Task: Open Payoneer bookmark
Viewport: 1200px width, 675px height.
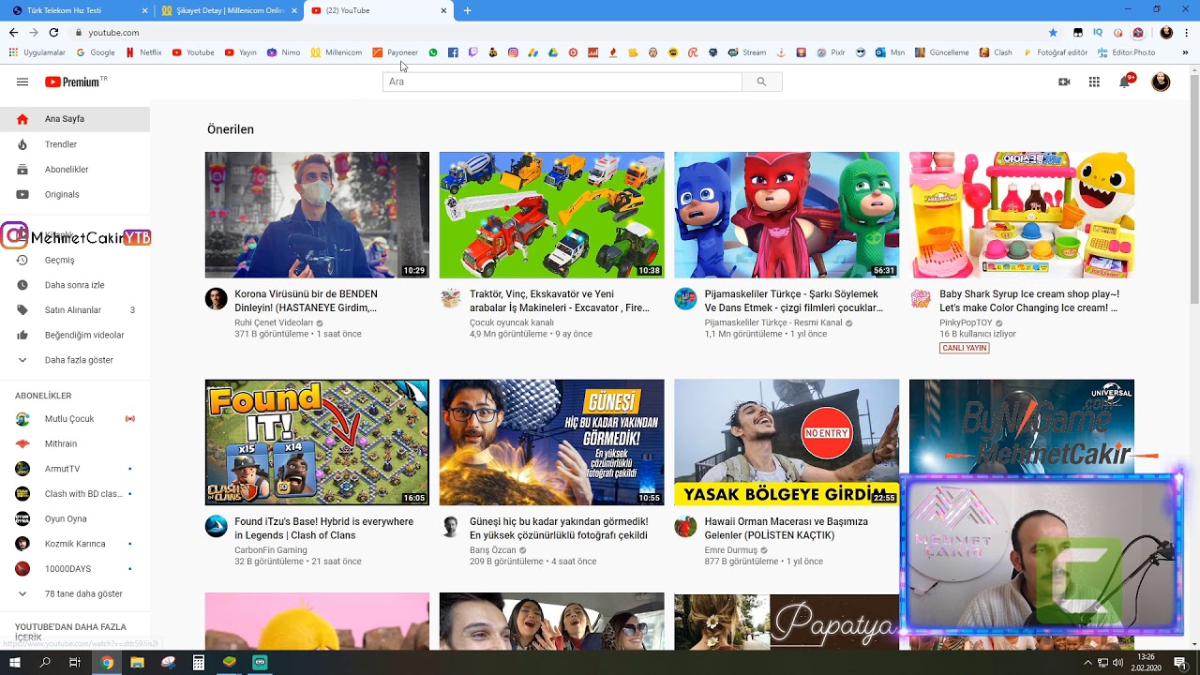Action: [396, 52]
